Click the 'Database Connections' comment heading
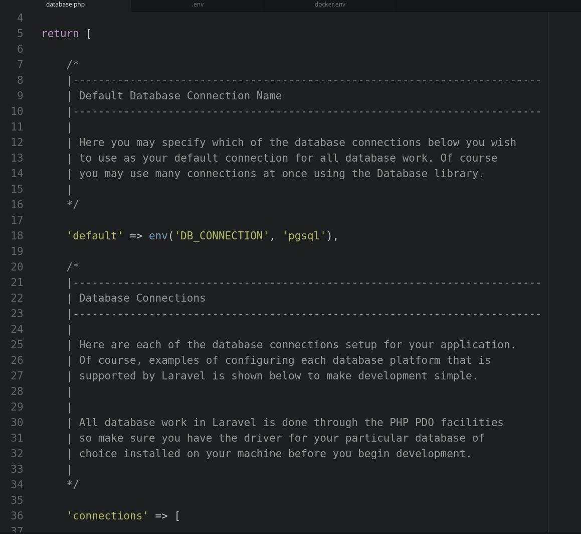The image size is (581, 534). [x=142, y=298]
